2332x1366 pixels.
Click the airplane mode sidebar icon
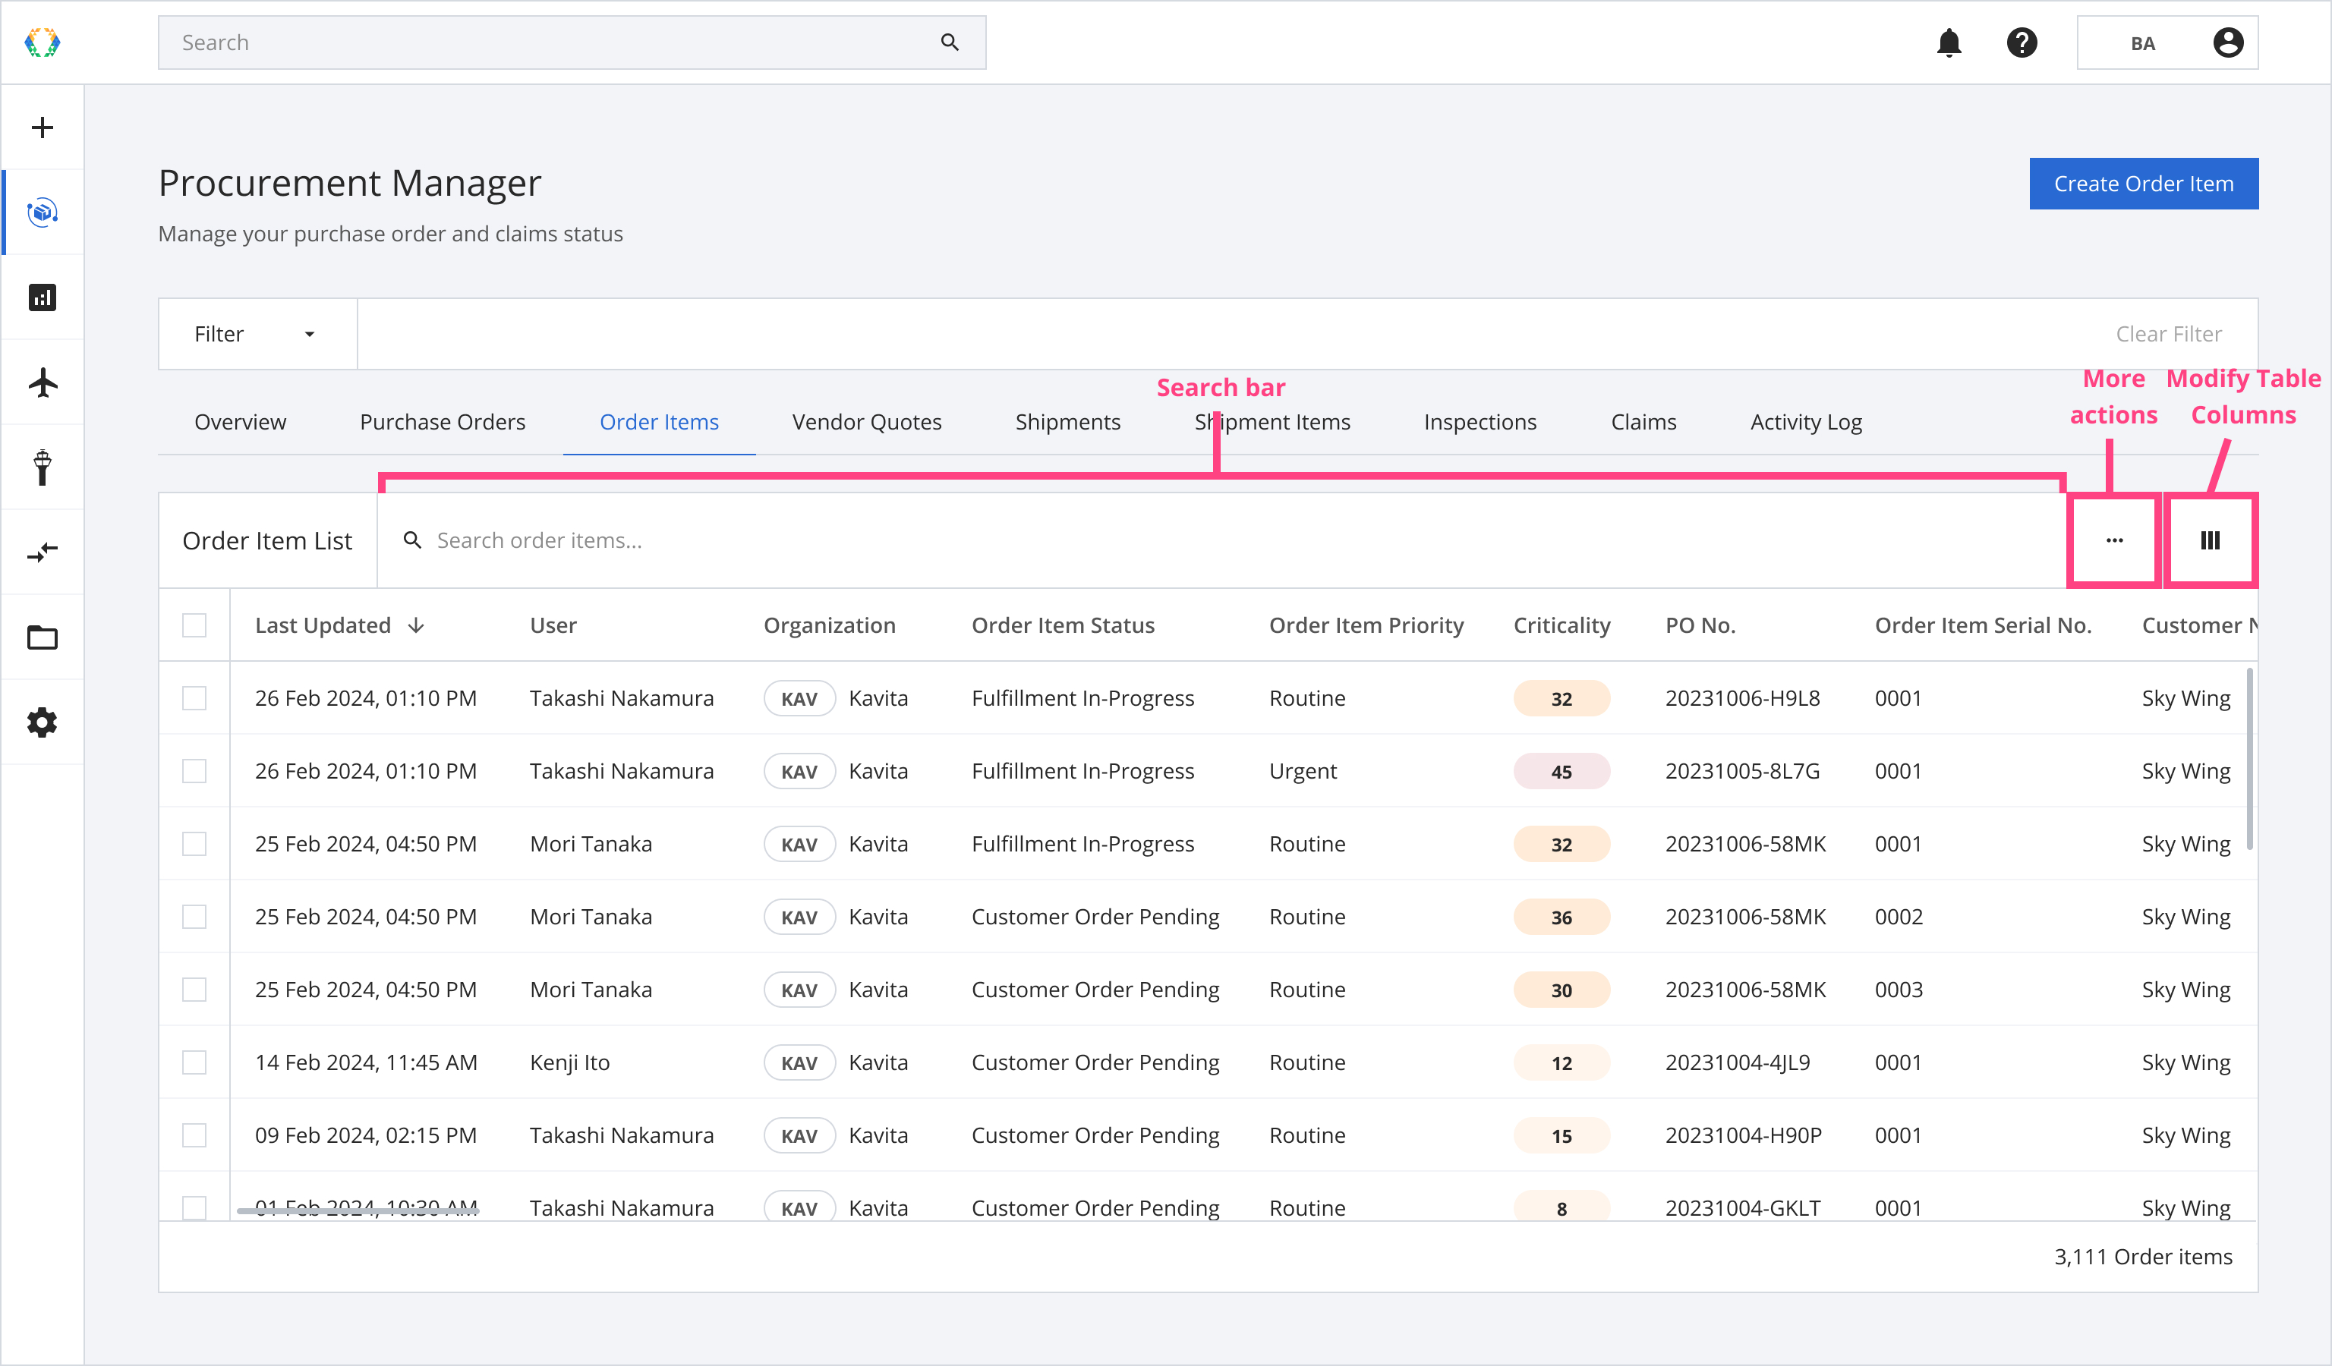[x=44, y=384]
